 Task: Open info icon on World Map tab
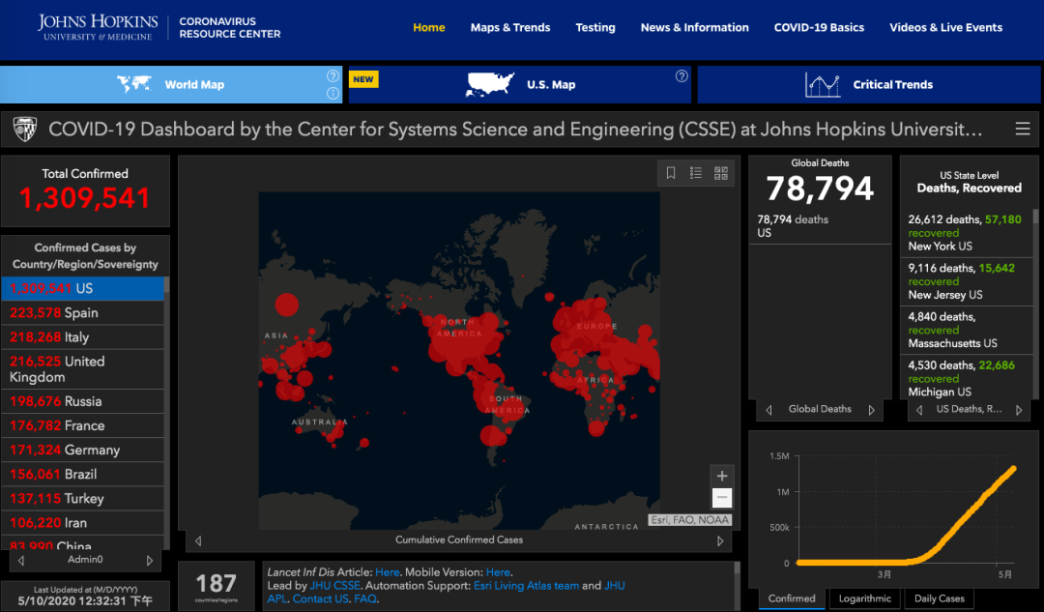point(333,93)
